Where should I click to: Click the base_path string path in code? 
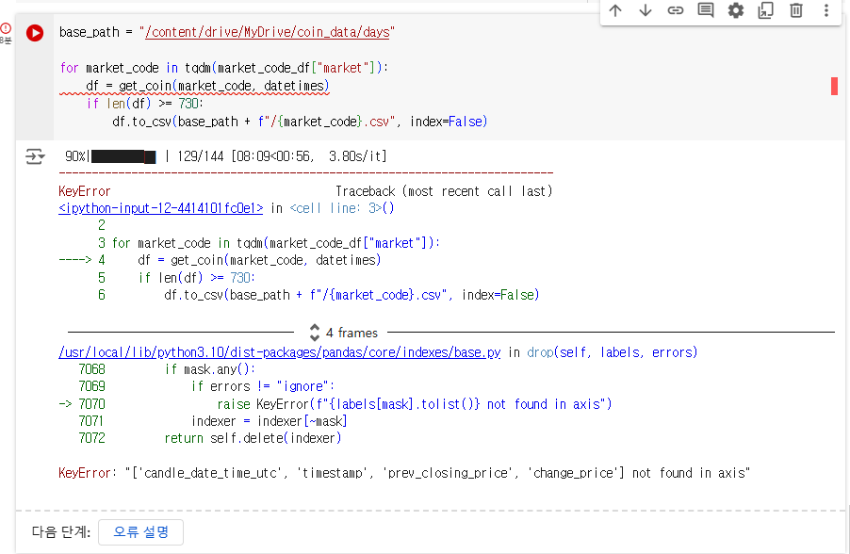coord(268,33)
